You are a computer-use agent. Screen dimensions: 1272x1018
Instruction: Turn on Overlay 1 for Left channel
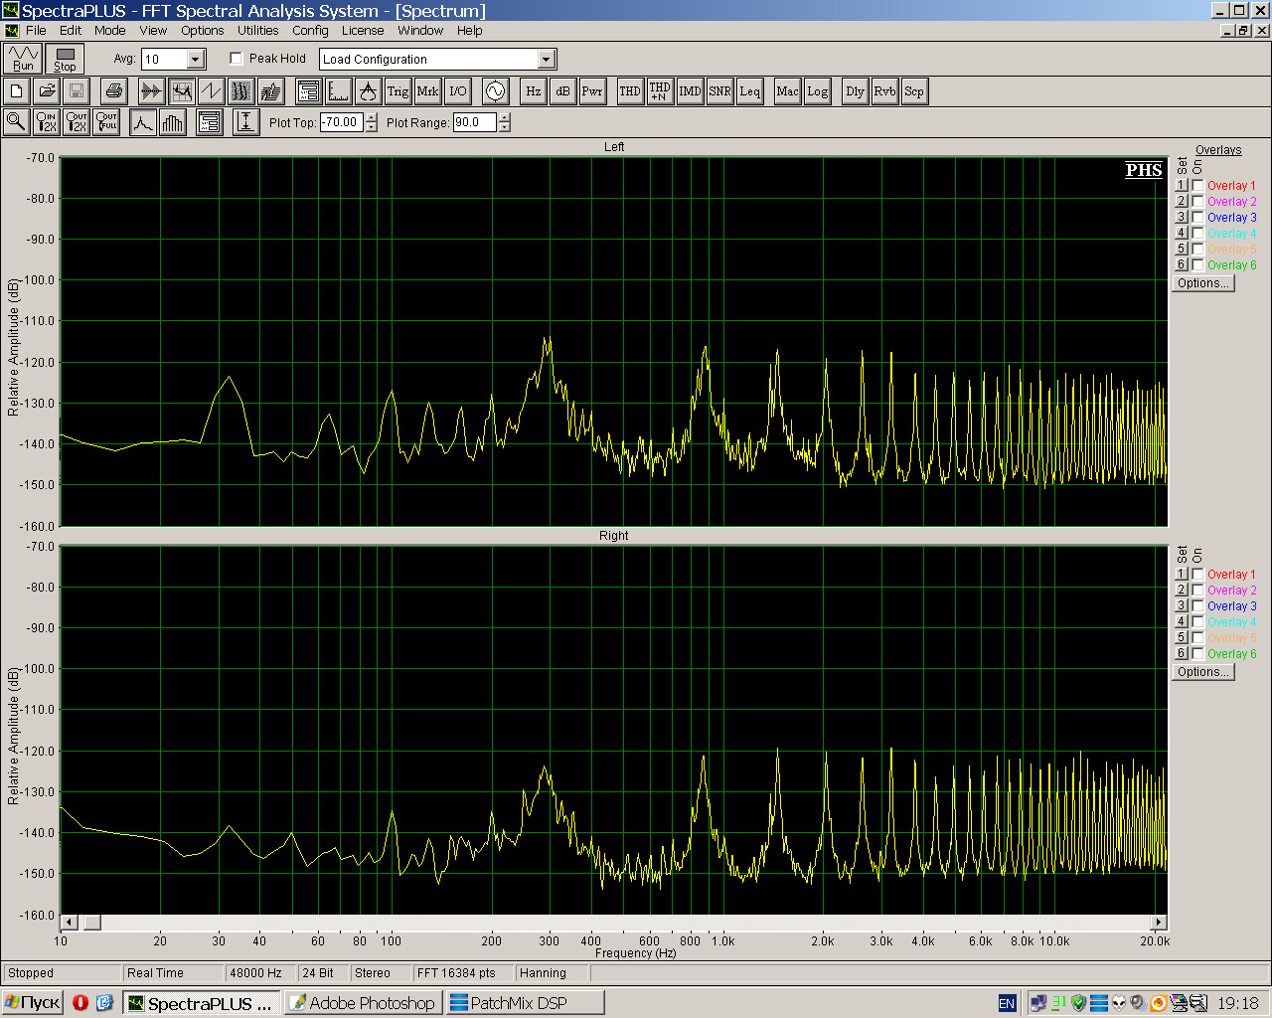1198,186
